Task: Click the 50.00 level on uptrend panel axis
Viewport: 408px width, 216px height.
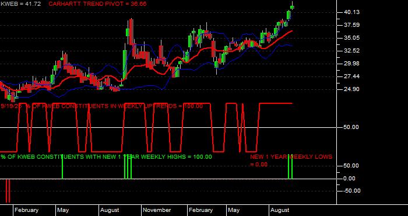Action: [352, 127]
